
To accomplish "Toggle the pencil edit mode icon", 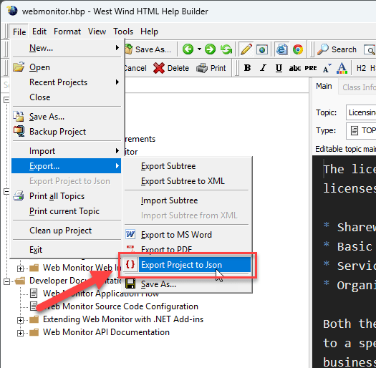I will coord(246,49).
